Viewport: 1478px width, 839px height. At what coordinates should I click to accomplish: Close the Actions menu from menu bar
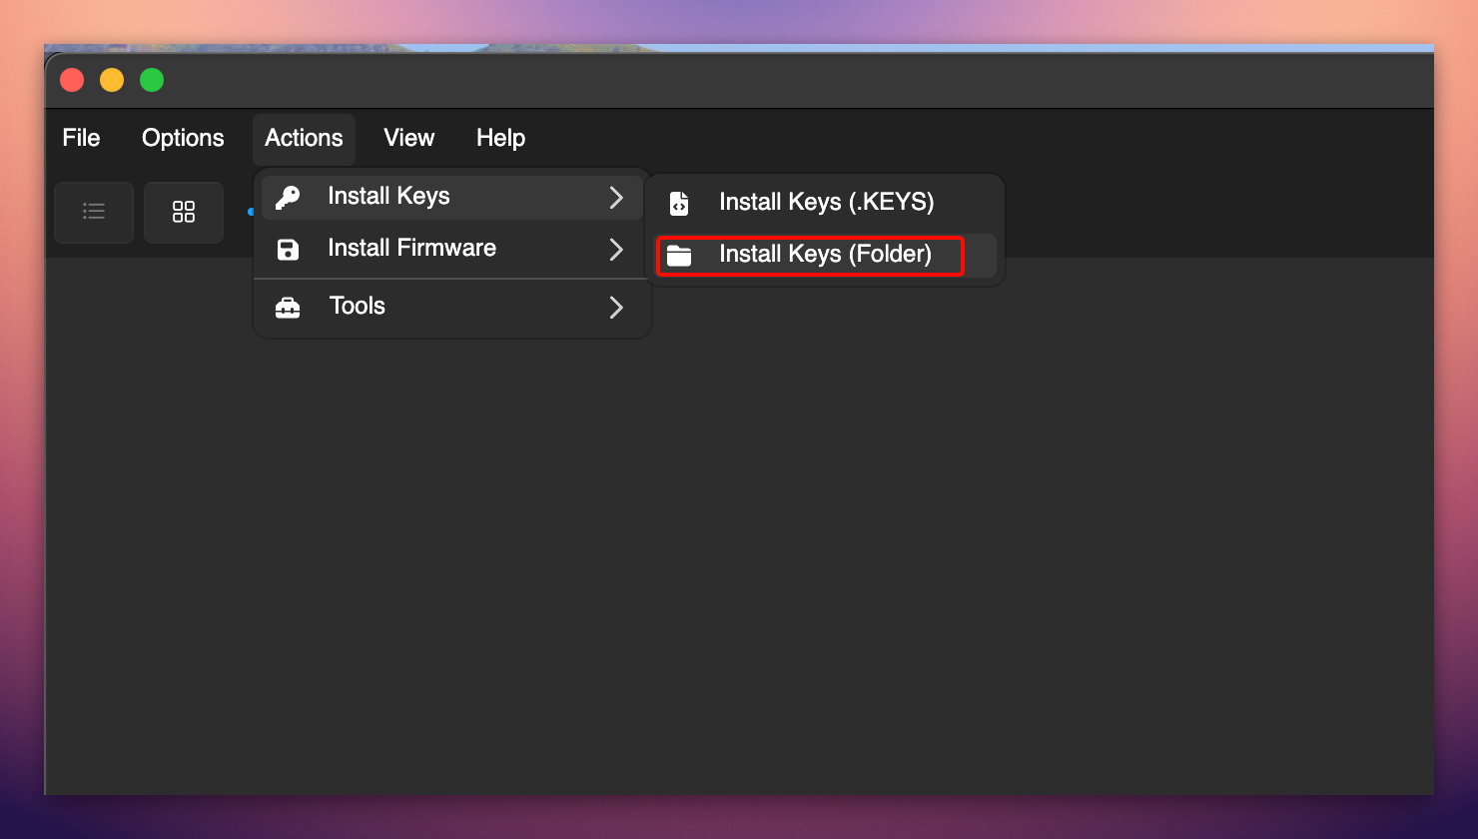[304, 138]
